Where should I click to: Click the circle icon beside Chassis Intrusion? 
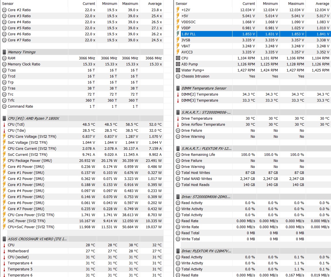pyautogui.click(x=178, y=76)
